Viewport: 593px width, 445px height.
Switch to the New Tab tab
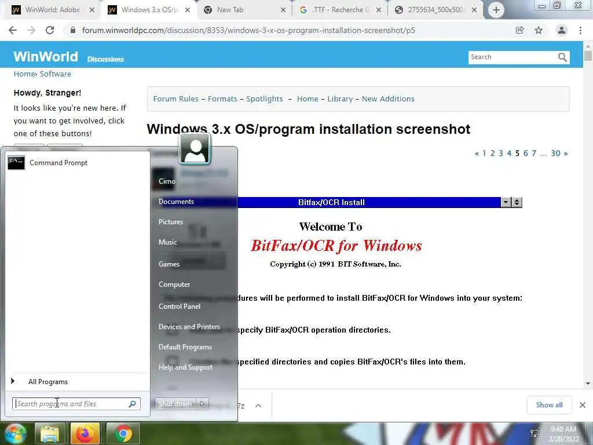click(244, 10)
